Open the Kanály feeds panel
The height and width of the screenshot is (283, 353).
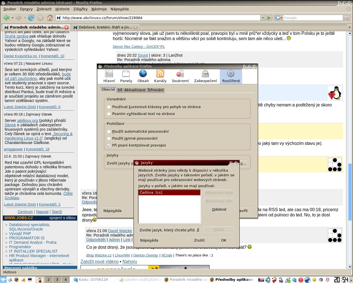pyautogui.click(x=160, y=76)
